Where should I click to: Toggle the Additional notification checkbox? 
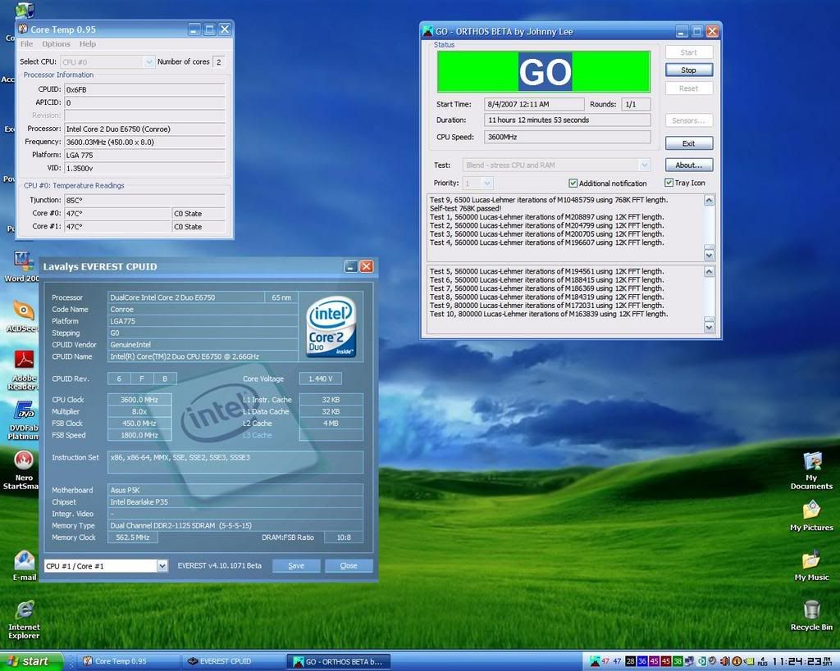click(573, 183)
